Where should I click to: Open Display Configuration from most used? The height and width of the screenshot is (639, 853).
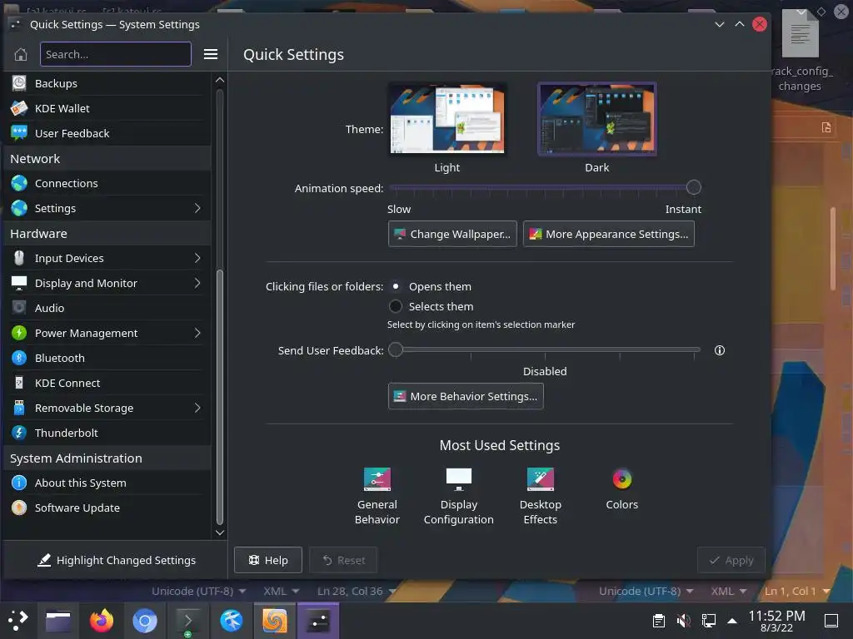459,496
